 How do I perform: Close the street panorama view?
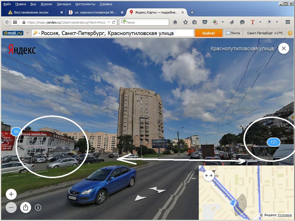point(283,49)
